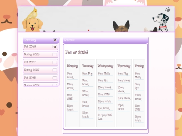Click Friday's 12pm lunch entry
The height and width of the screenshot is (136, 182).
(x=139, y=119)
